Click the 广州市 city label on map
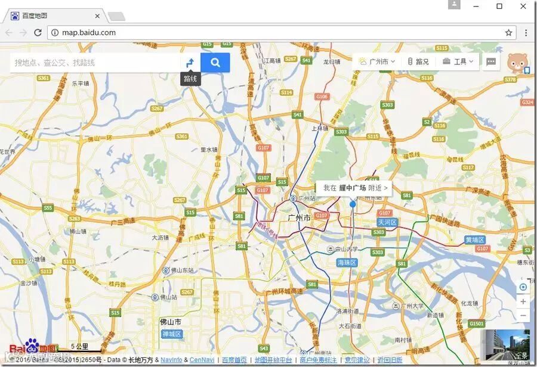 click(x=300, y=218)
